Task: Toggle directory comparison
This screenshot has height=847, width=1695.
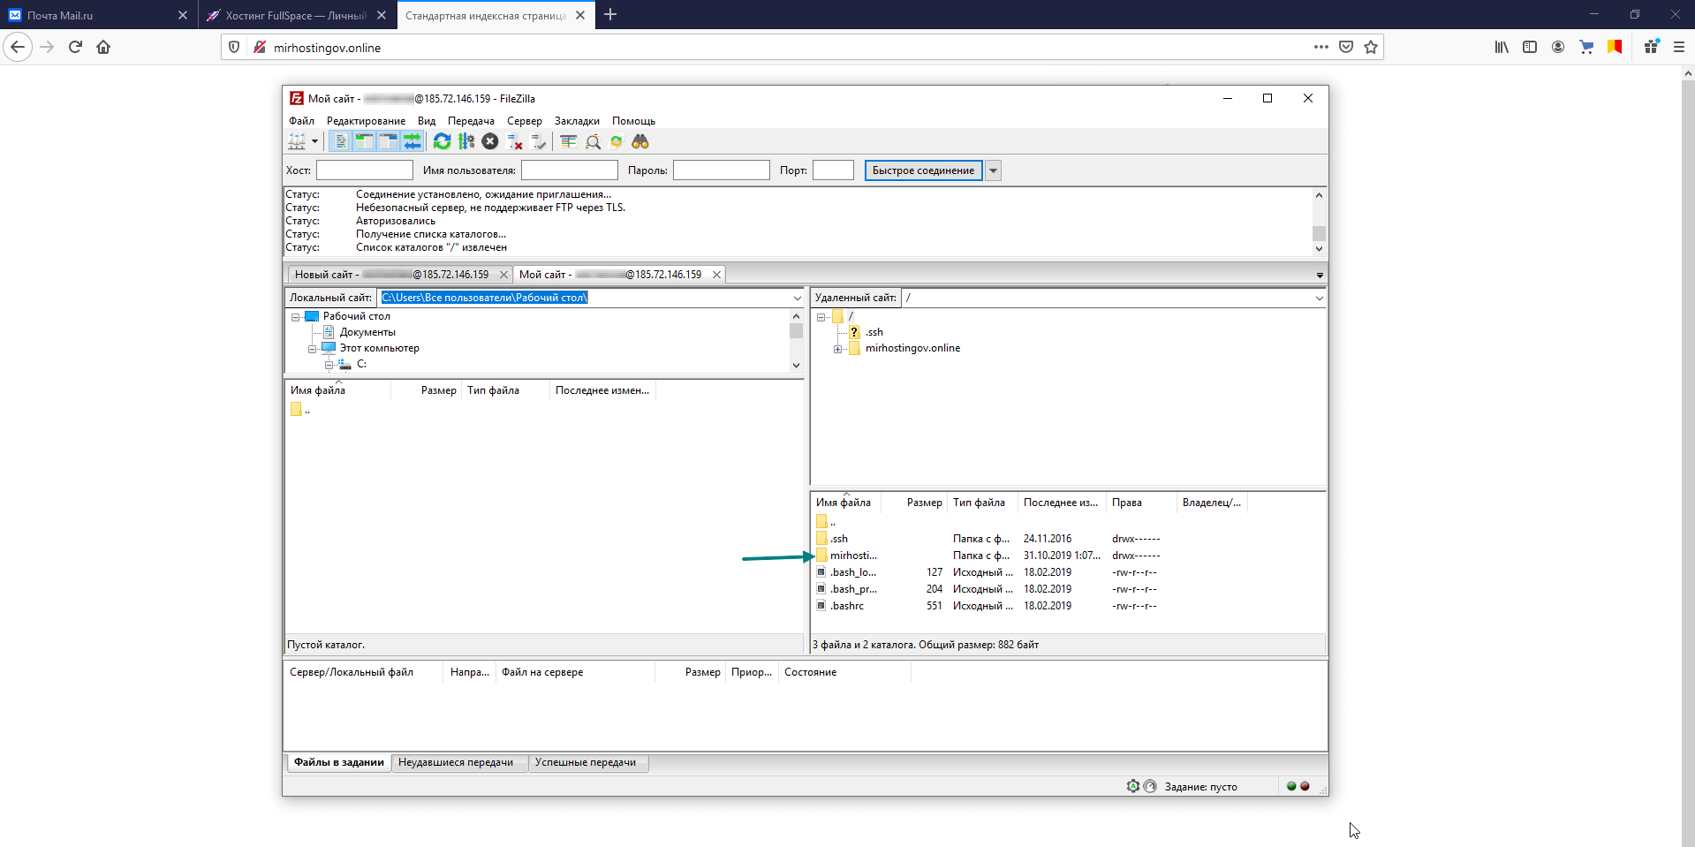Action: (593, 141)
